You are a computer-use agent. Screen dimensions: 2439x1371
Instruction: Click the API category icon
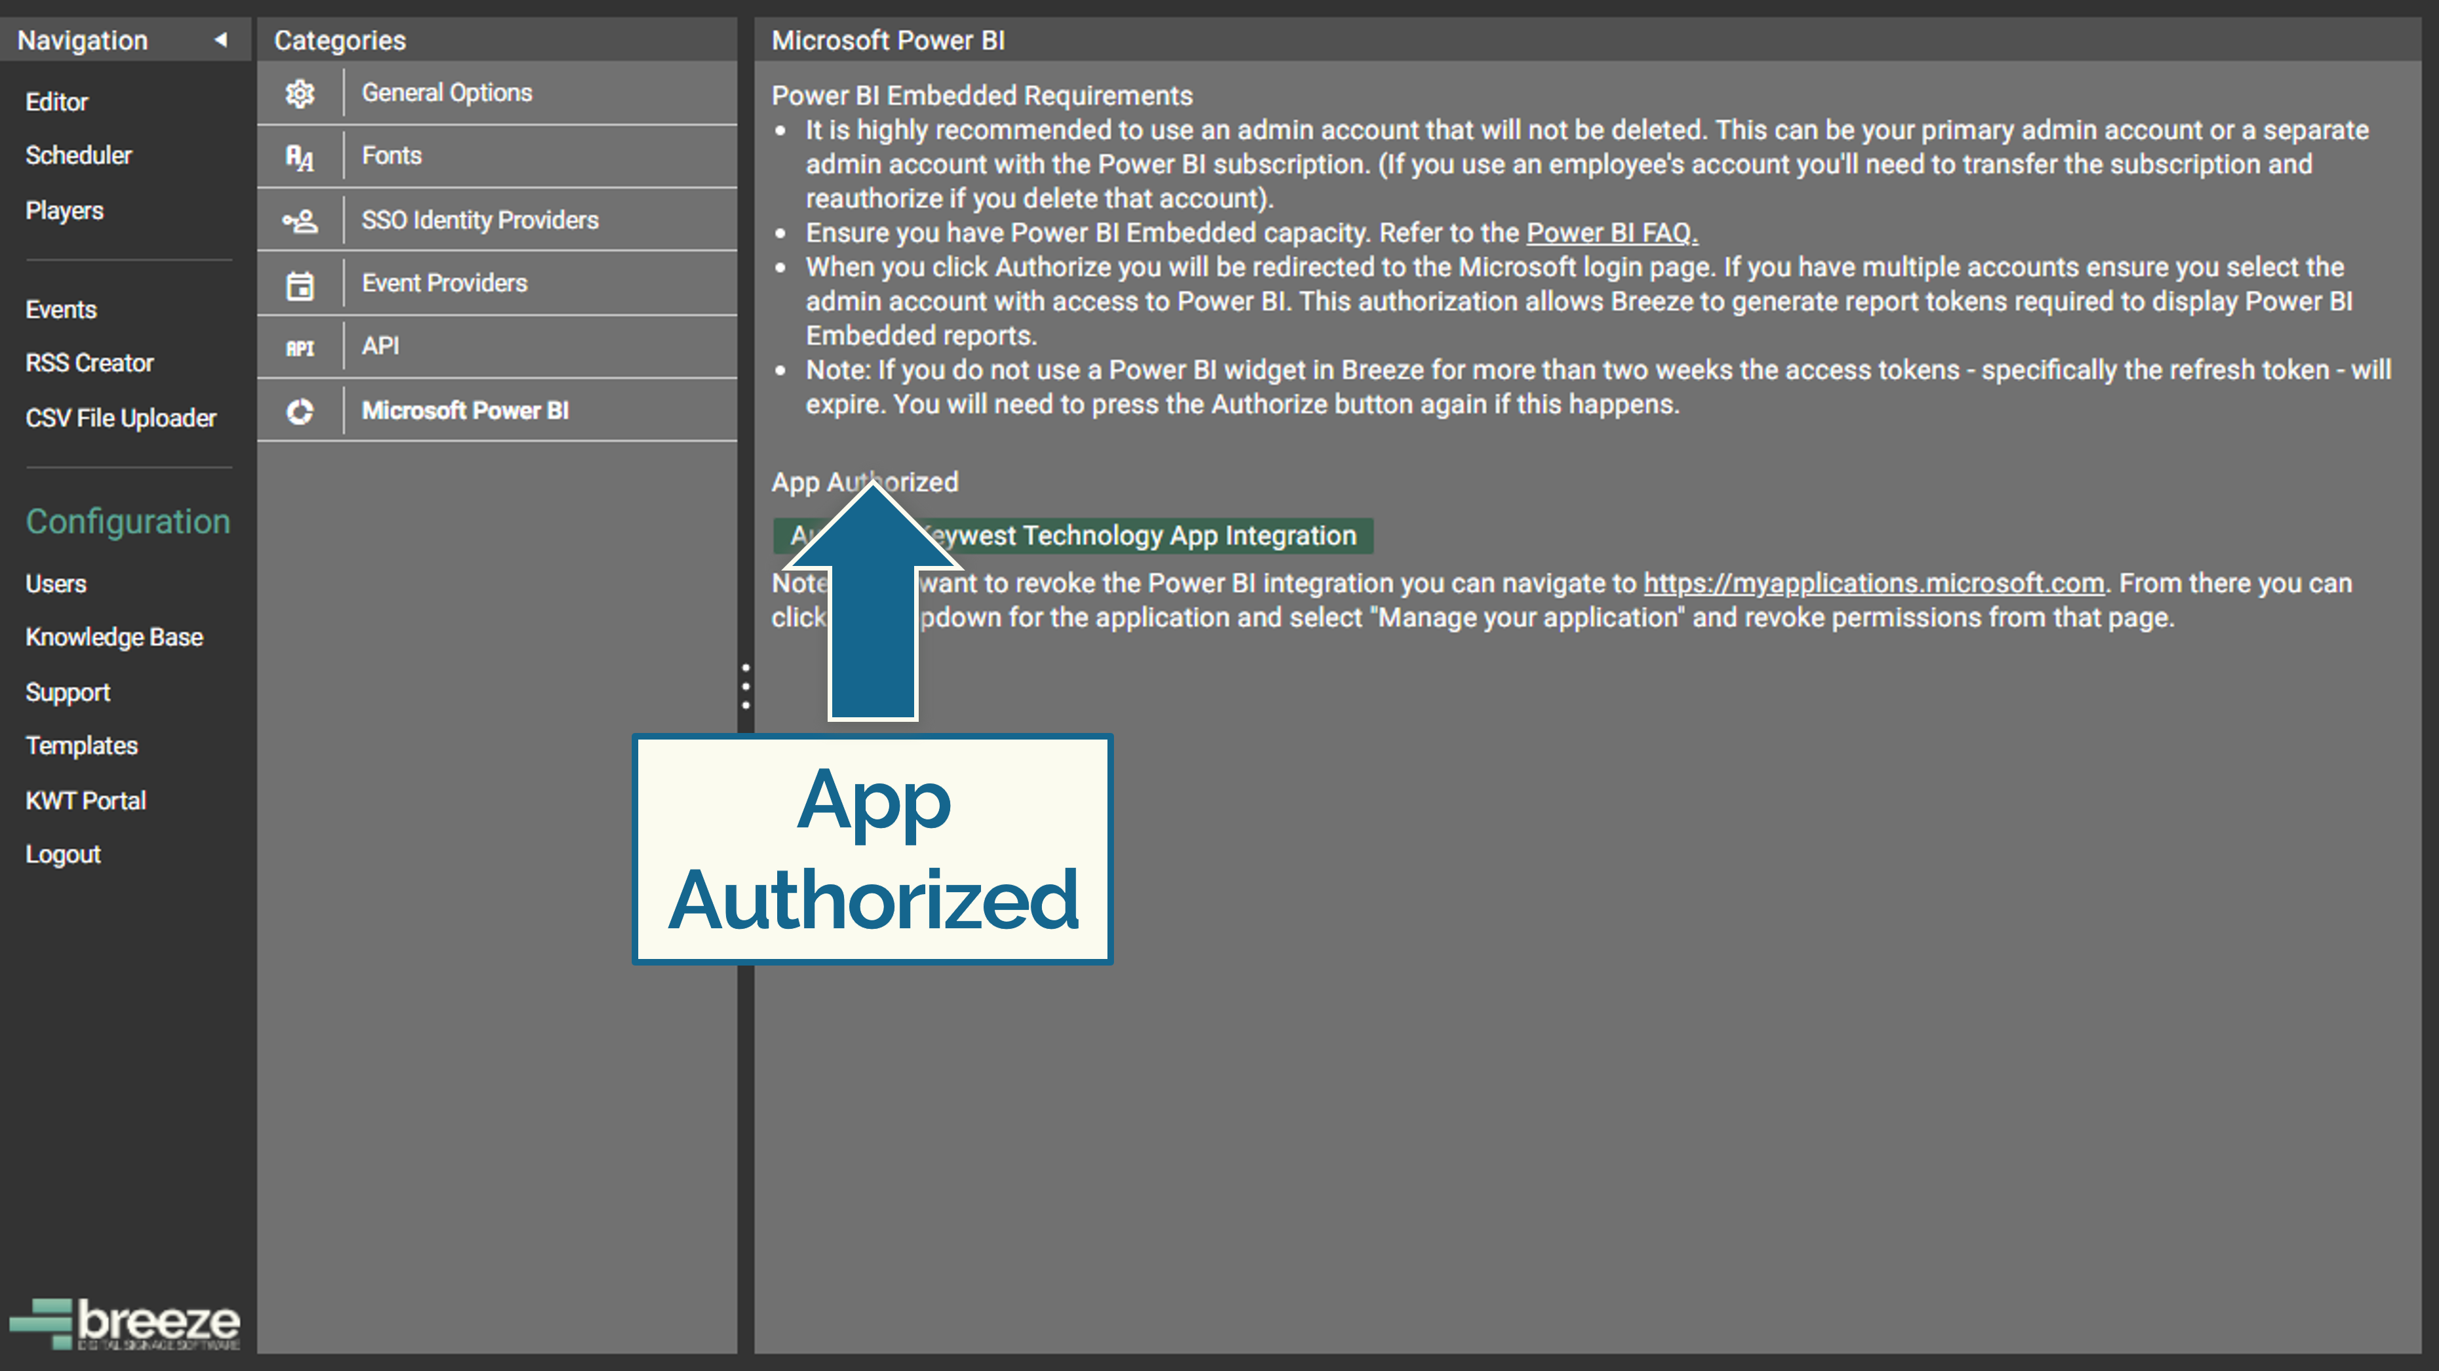(300, 347)
